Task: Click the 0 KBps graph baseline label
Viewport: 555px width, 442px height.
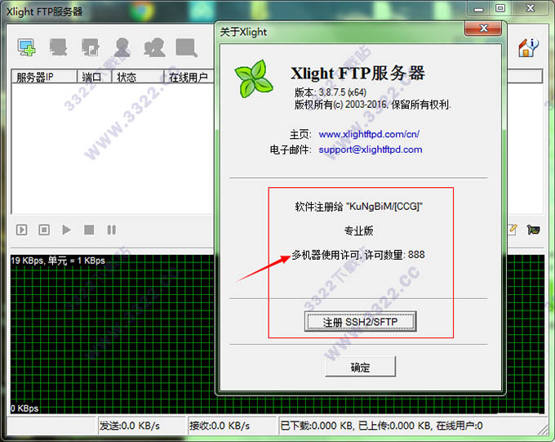Action: click(24, 409)
